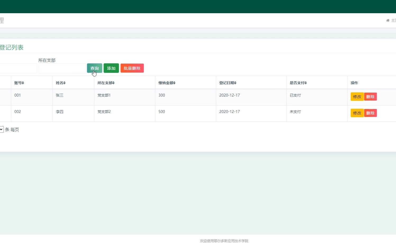The height and width of the screenshot is (247, 396).
Task: Click the 未支付 status cell
Action: (295, 112)
